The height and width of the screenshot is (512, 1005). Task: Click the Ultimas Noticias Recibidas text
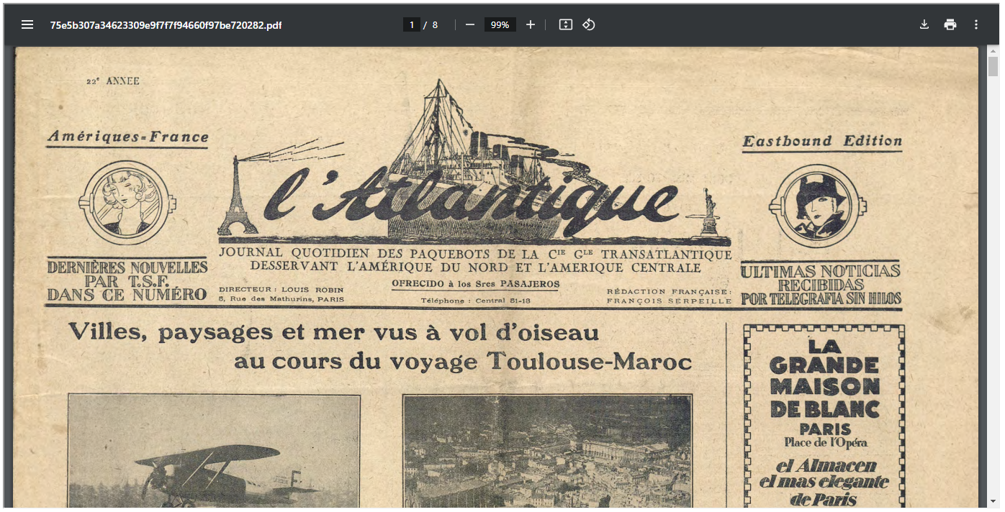pyautogui.click(x=821, y=284)
